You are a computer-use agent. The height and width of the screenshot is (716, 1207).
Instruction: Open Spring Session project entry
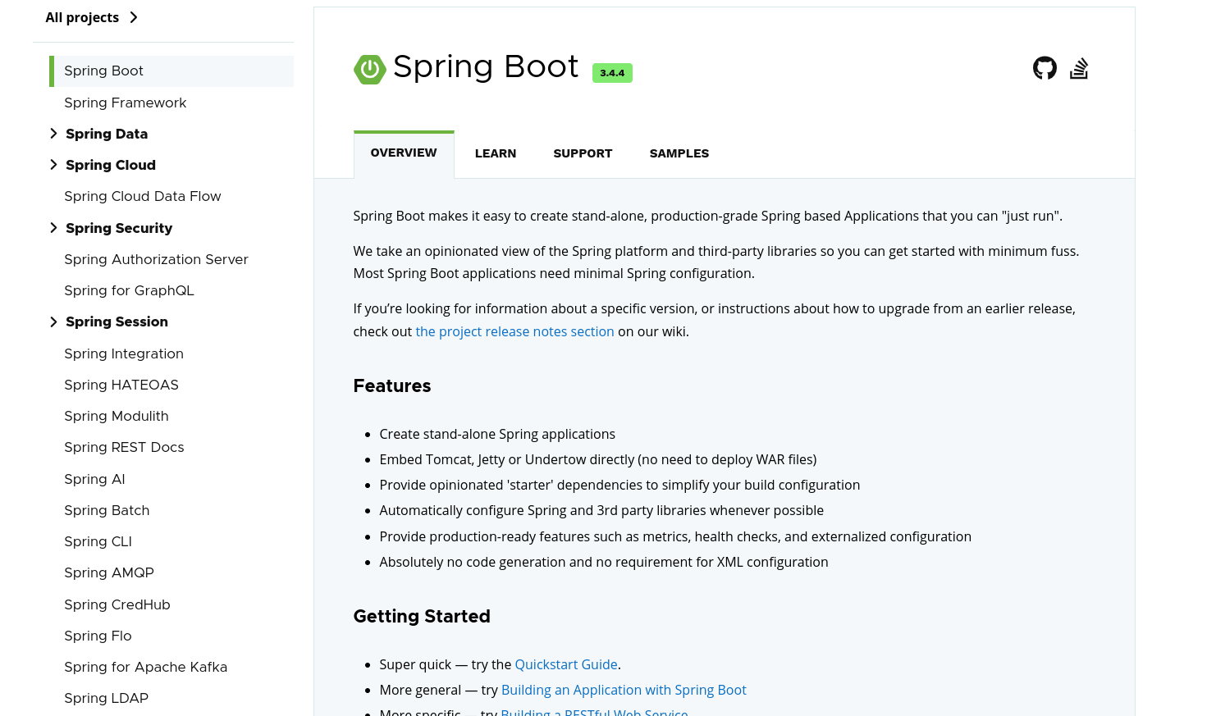pyautogui.click(x=117, y=322)
